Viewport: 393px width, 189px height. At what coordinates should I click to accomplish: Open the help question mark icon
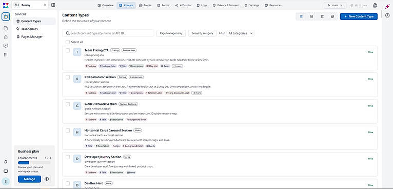(387, 15)
